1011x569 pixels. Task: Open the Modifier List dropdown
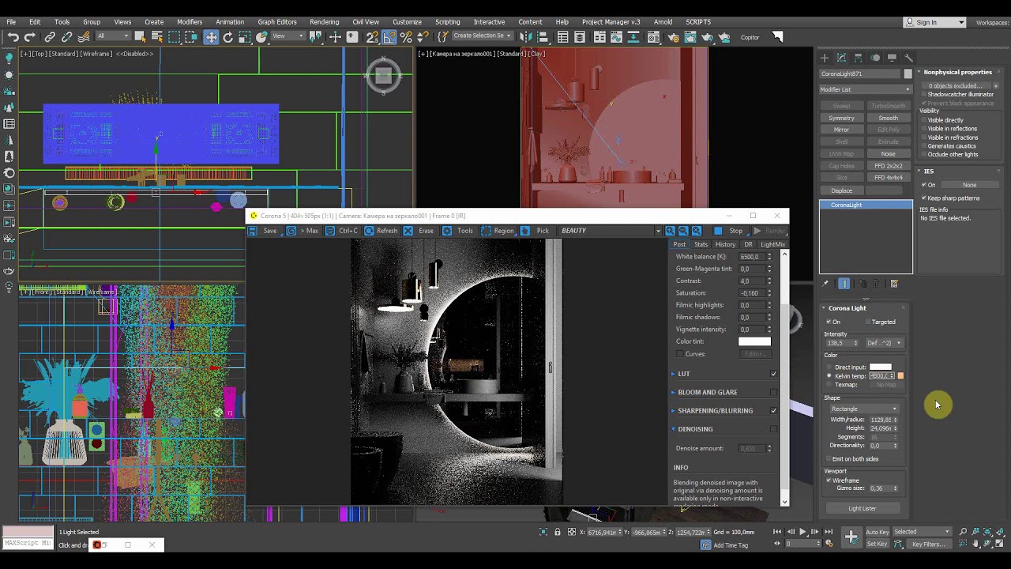tap(866, 89)
